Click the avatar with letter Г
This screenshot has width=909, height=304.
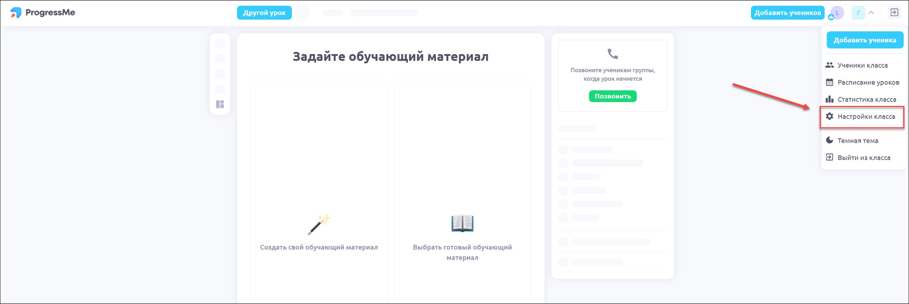click(x=858, y=13)
